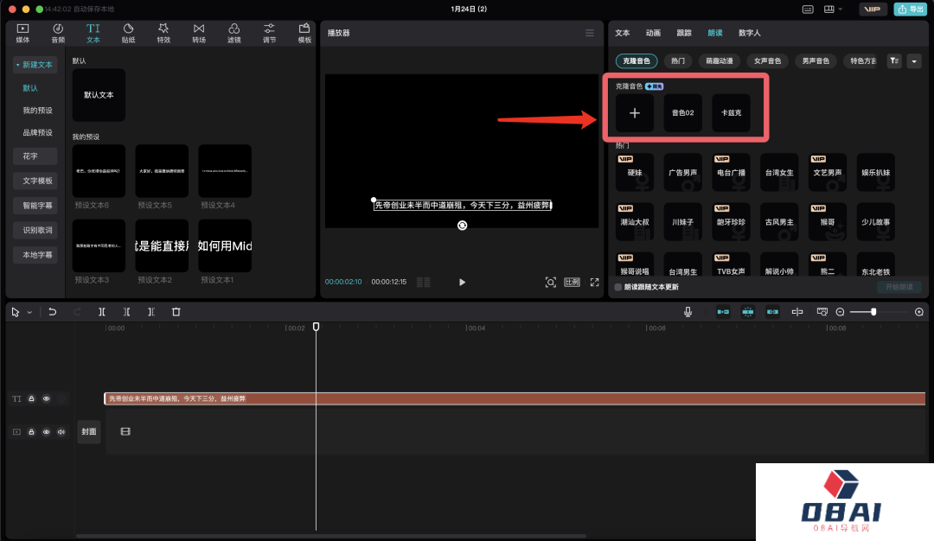This screenshot has height=541, width=934.
Task: Open the 转场 transitions panel
Action: (x=199, y=33)
